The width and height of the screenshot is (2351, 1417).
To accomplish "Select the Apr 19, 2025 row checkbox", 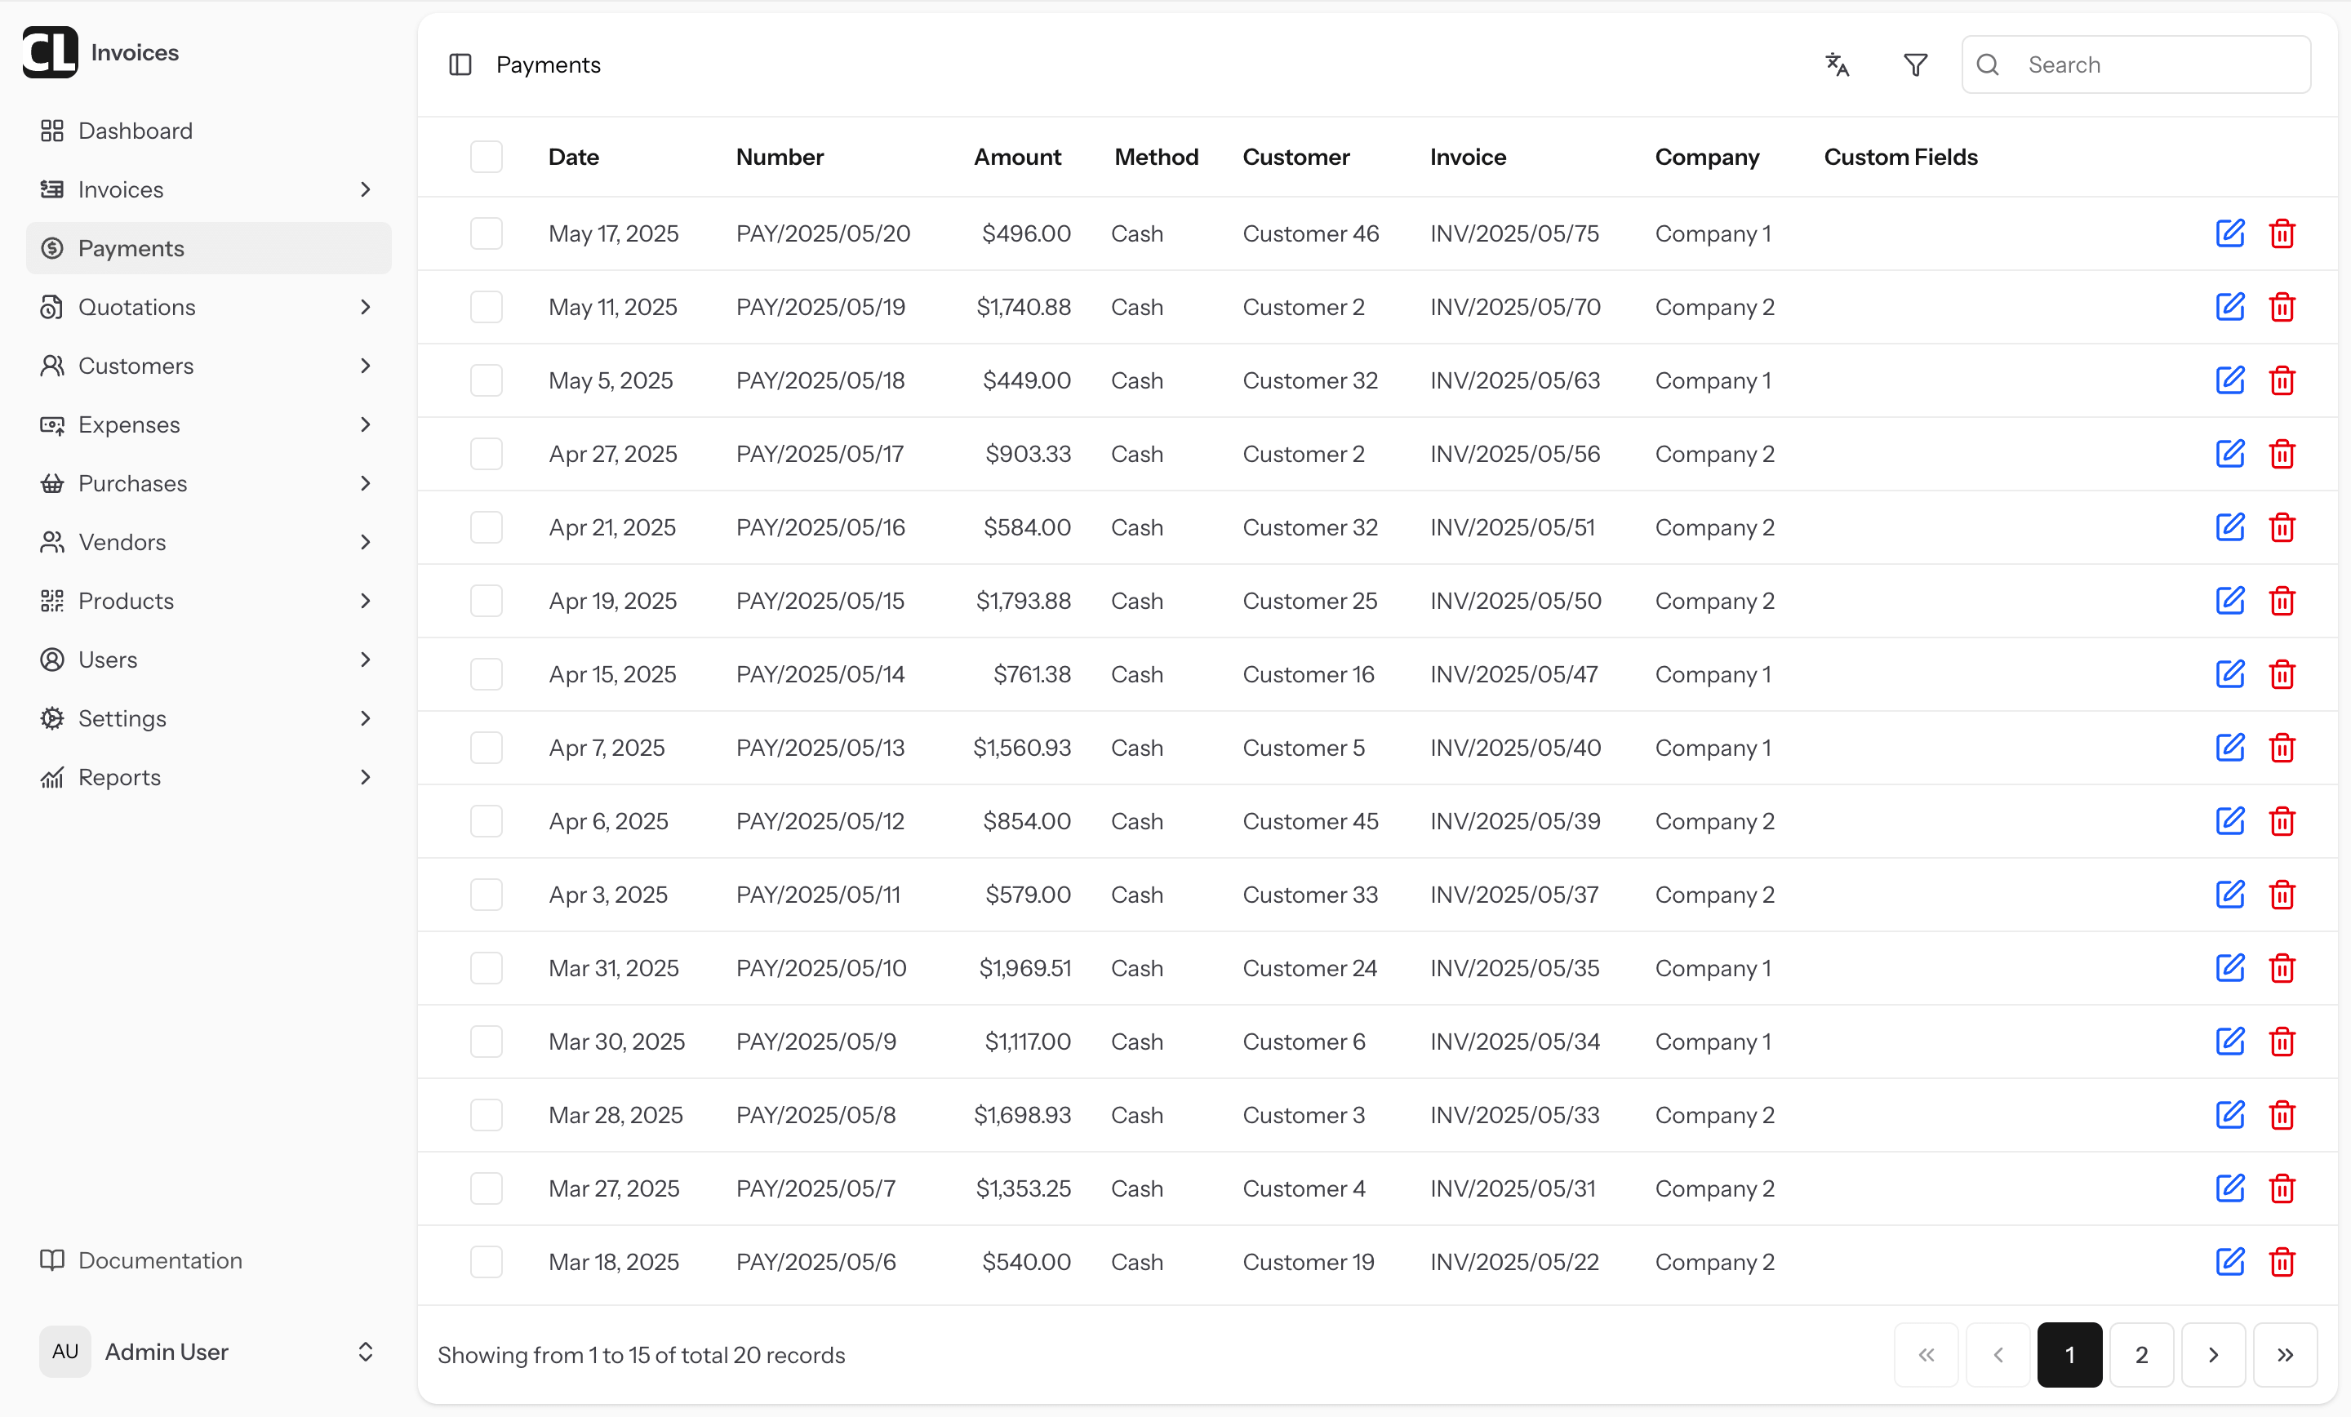I will coord(486,600).
